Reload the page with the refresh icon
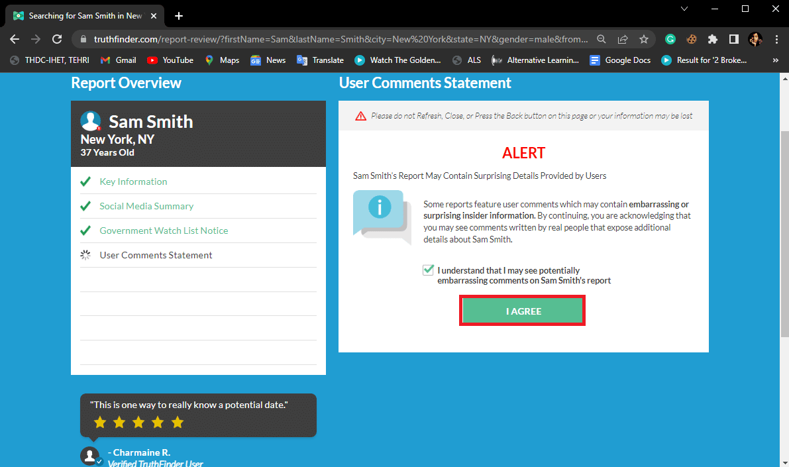789x467 pixels. point(58,39)
